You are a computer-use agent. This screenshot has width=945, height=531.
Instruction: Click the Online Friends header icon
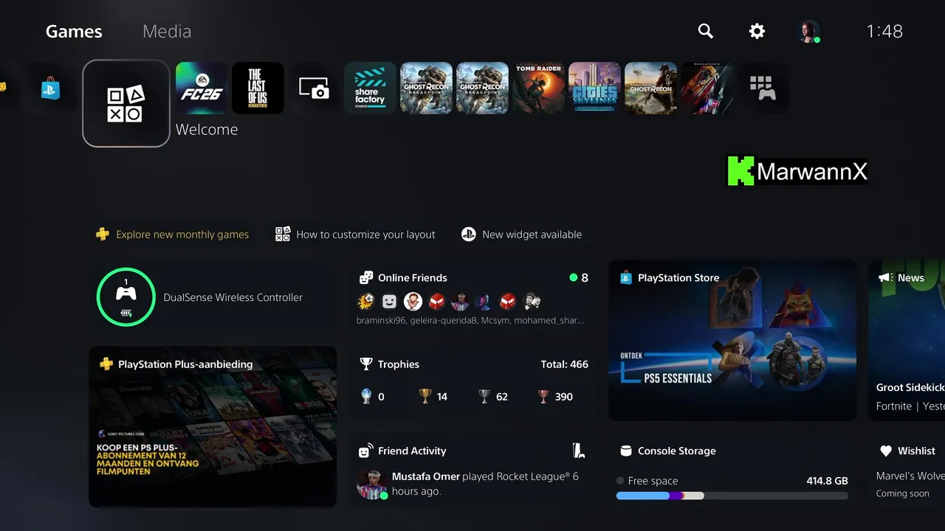point(365,278)
